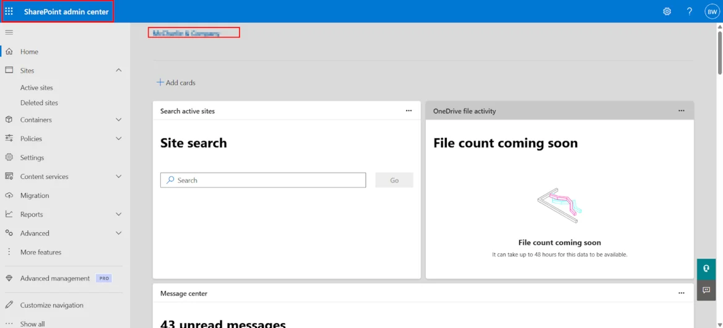Image resolution: width=723 pixels, height=328 pixels.
Task: Click the Site search heading
Action: pos(194,143)
